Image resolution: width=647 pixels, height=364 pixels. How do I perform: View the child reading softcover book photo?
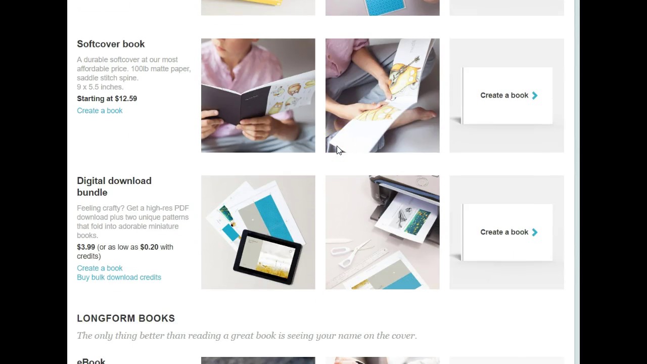[258, 96]
